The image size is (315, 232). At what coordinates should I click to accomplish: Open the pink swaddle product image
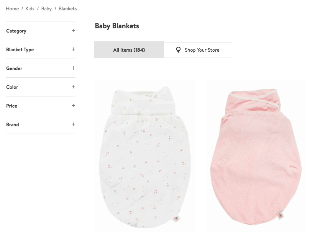pos(256,155)
